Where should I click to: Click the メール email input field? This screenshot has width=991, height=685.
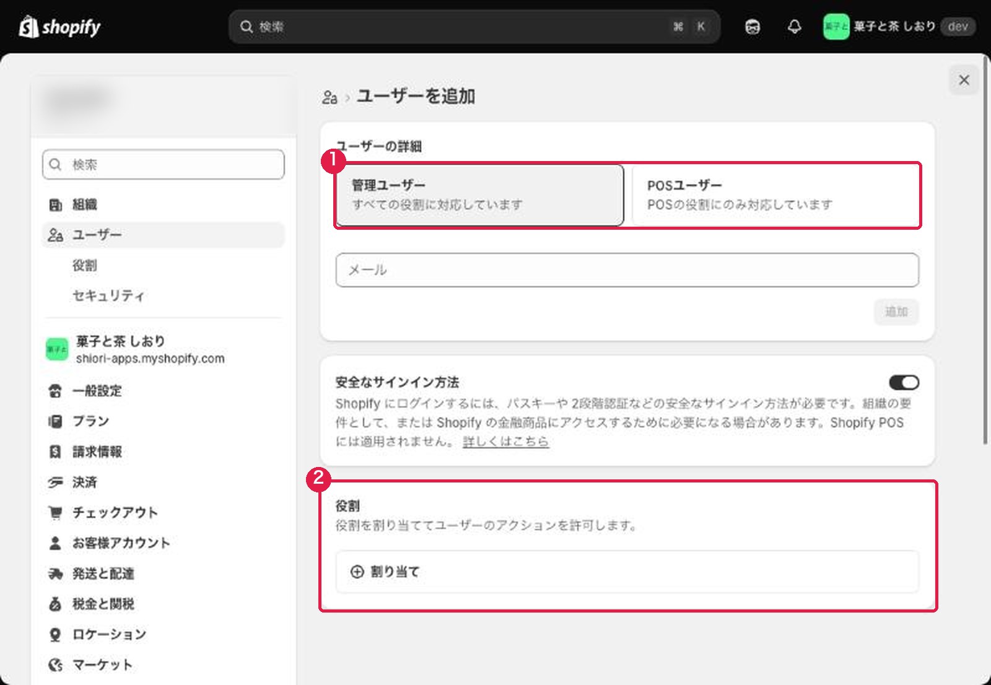click(627, 270)
